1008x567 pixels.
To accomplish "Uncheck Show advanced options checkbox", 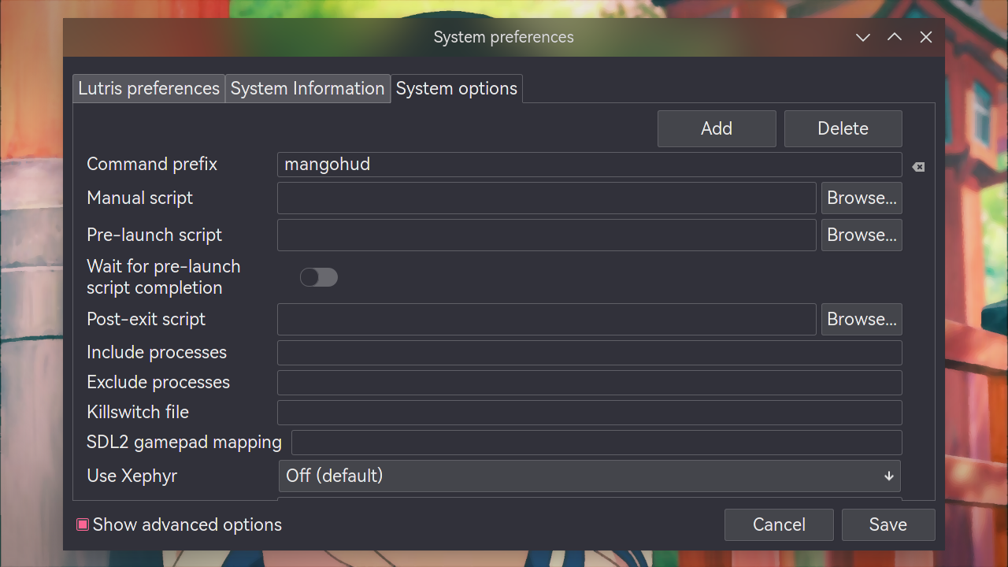I will [x=83, y=524].
